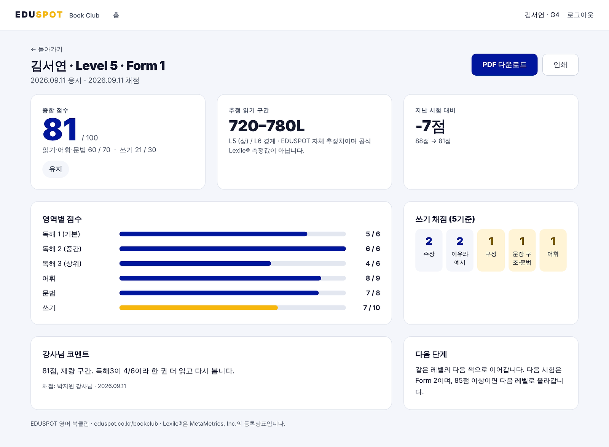Select the 이유와 예시 criterion tile
The width and height of the screenshot is (609, 447).
[460, 250]
